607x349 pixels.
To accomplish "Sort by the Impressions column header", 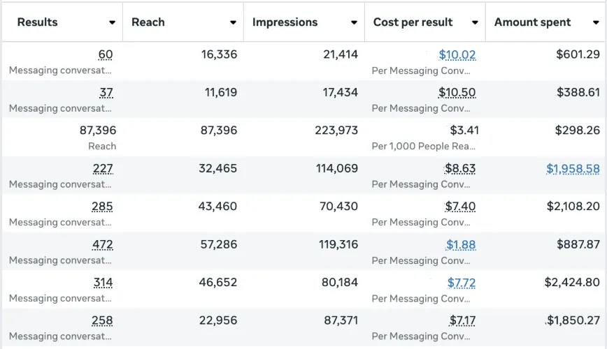I will (285, 22).
